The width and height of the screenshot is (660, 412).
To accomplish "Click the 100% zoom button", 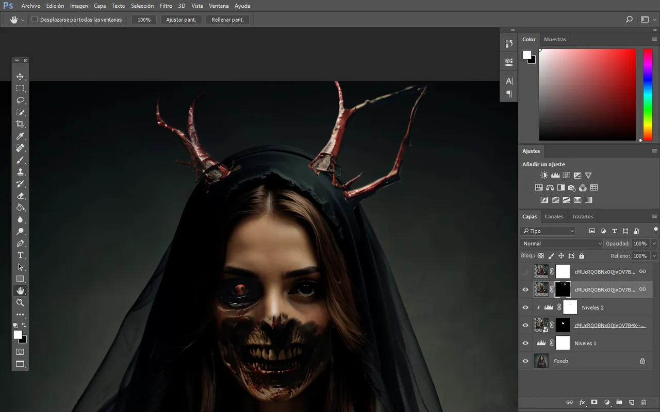I will (144, 20).
